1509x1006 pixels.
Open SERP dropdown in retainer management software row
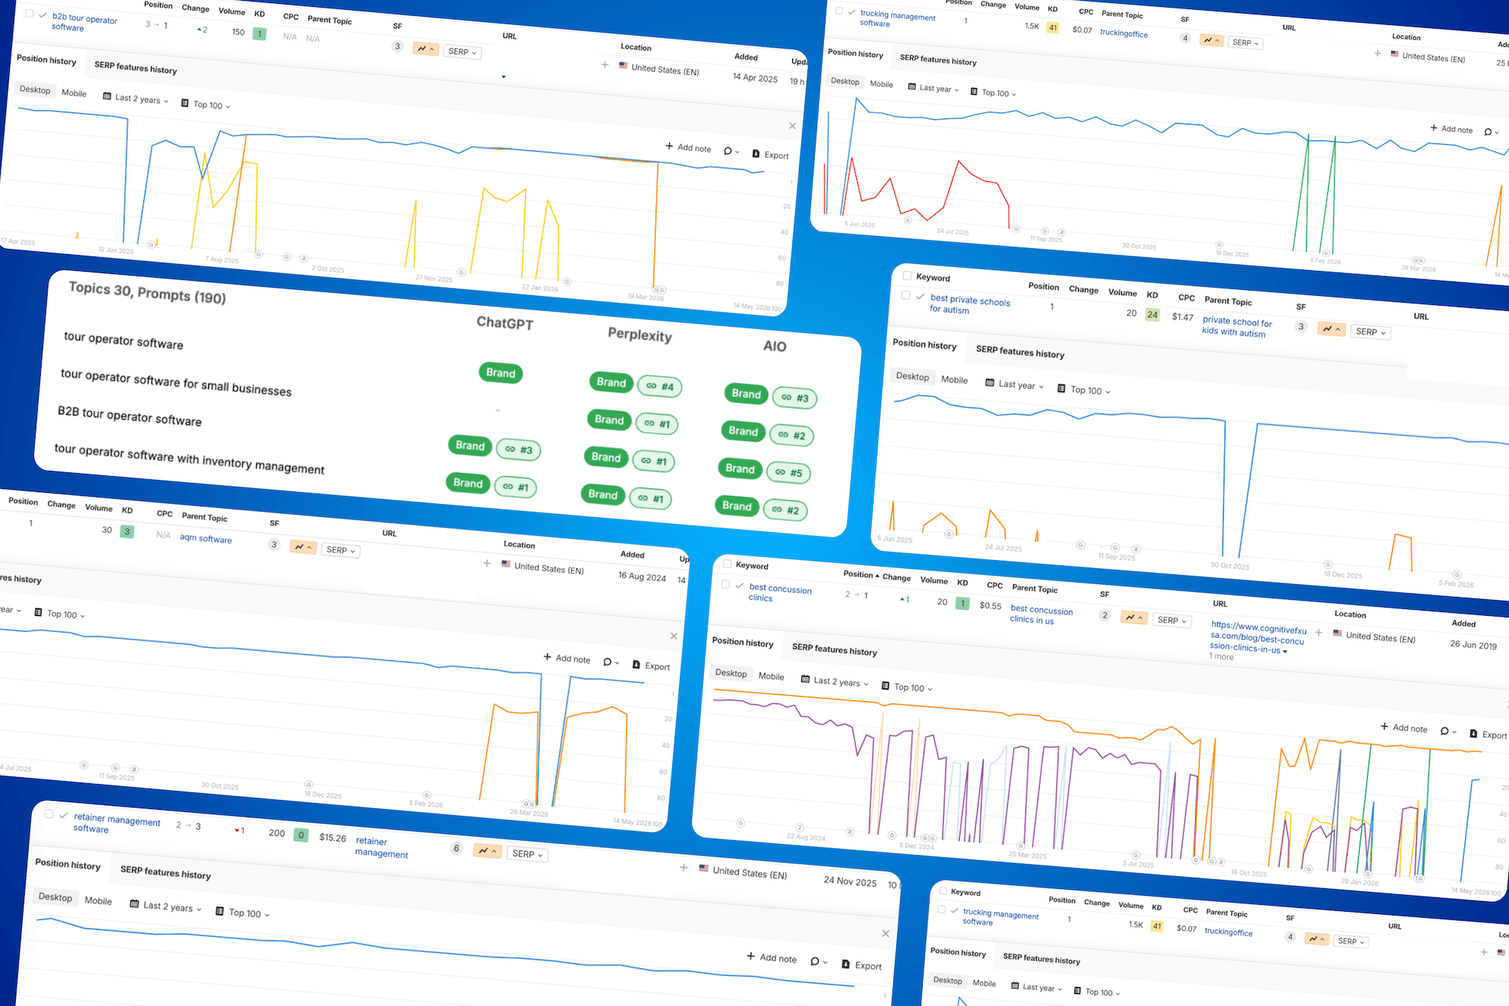(527, 854)
